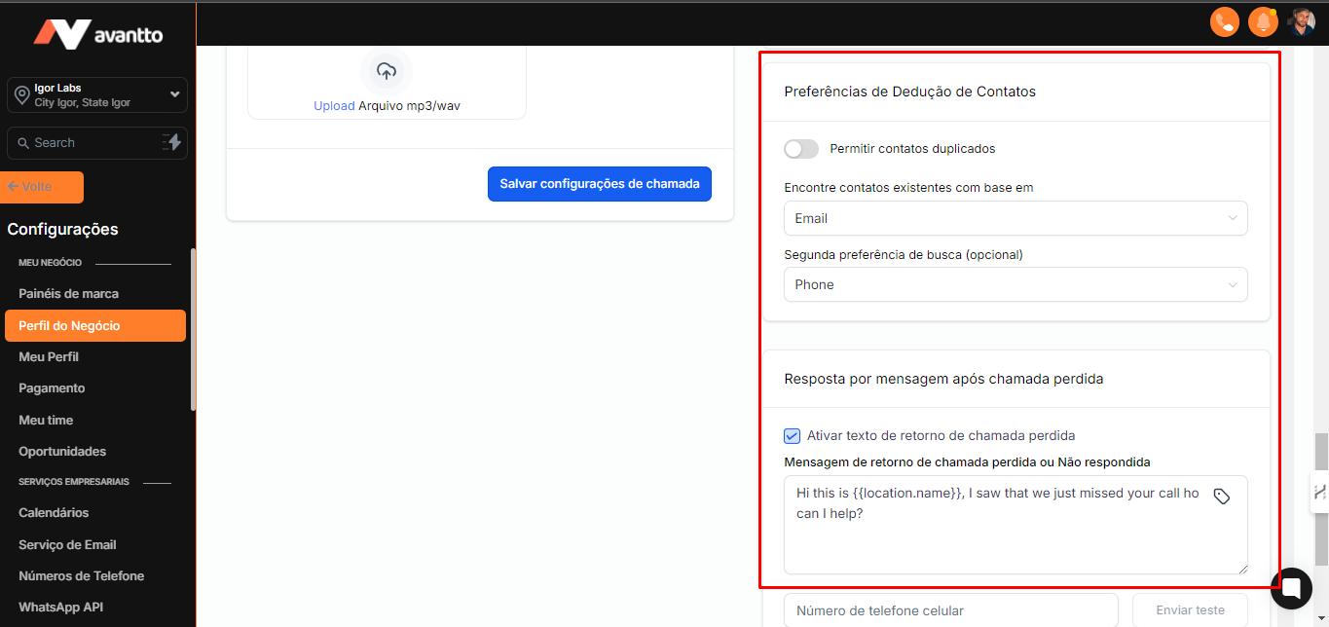This screenshot has width=1329, height=627.
Task: Uncheck Ativar texto de retorno checkbox
Action: point(793,436)
